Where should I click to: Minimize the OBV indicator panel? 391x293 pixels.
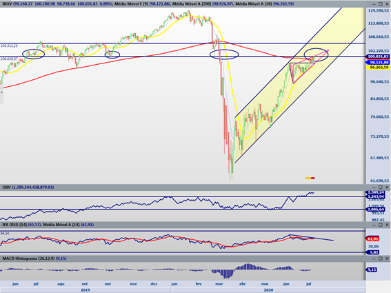pos(374,188)
